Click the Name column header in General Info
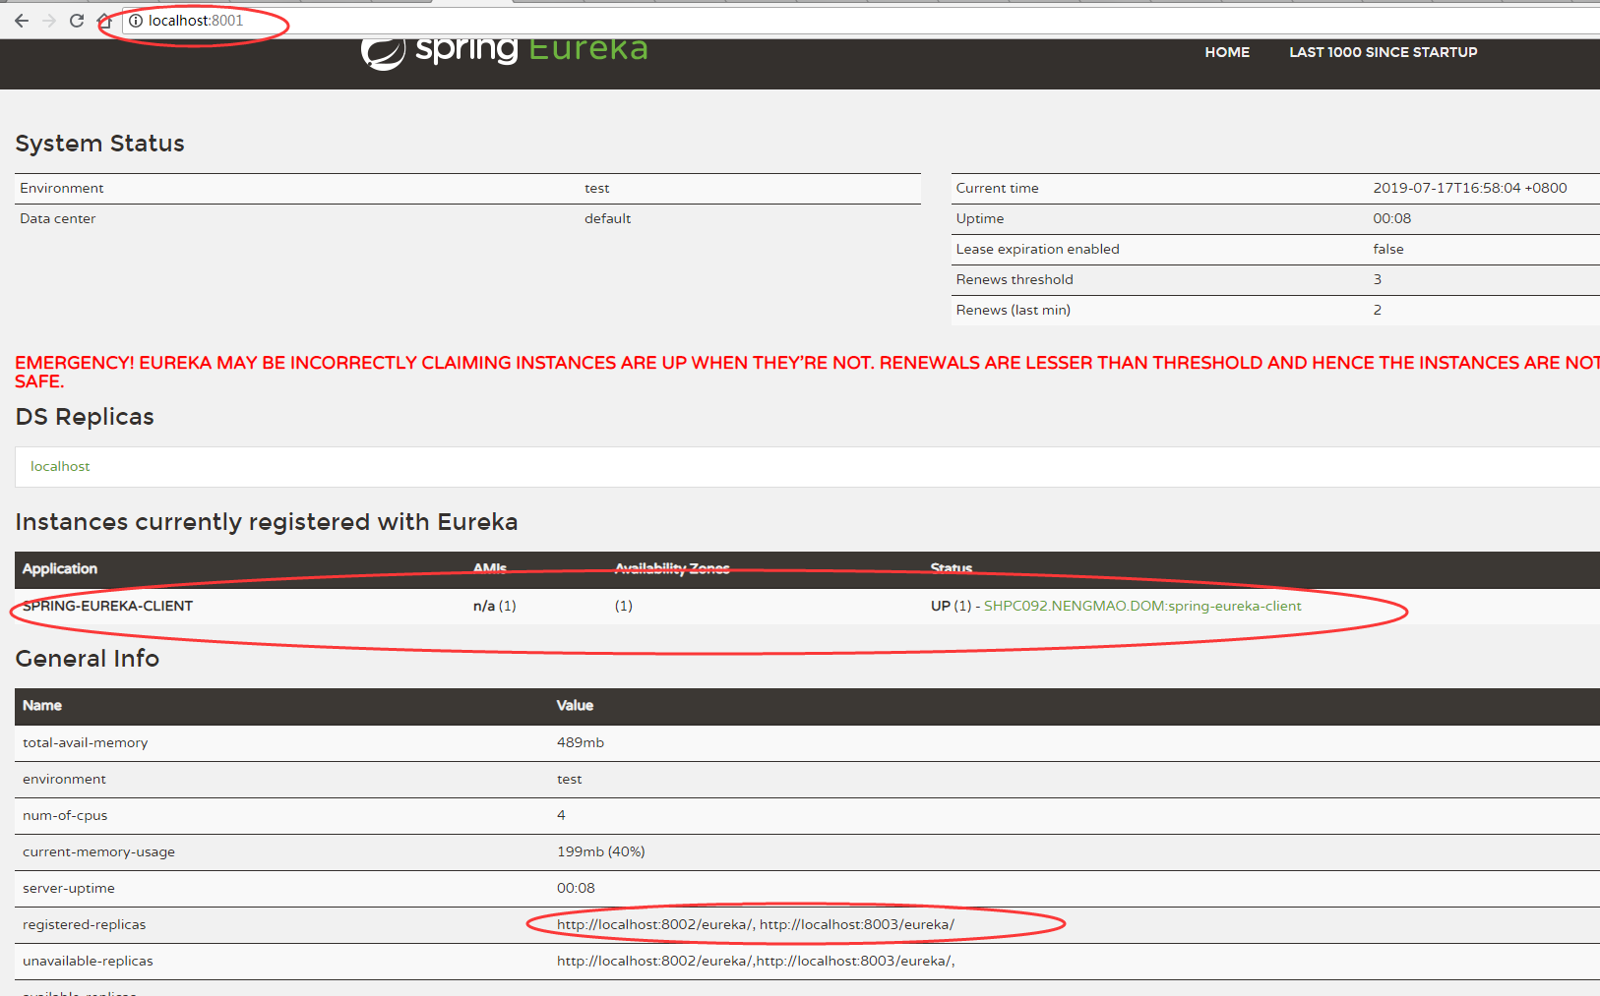Screen dimensions: 1600x996 [42, 705]
